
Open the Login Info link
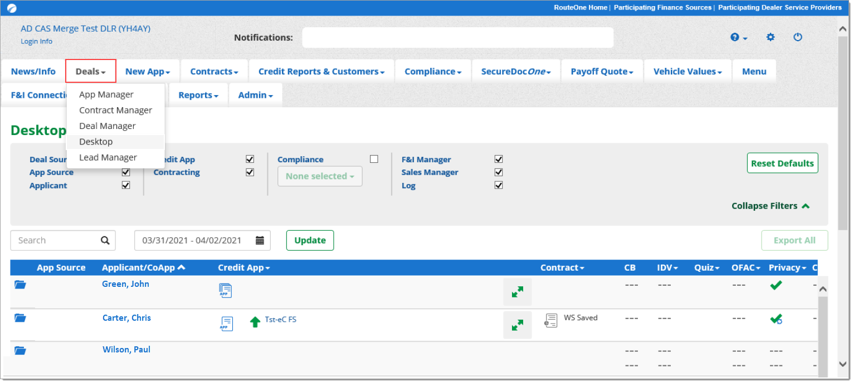coord(37,41)
